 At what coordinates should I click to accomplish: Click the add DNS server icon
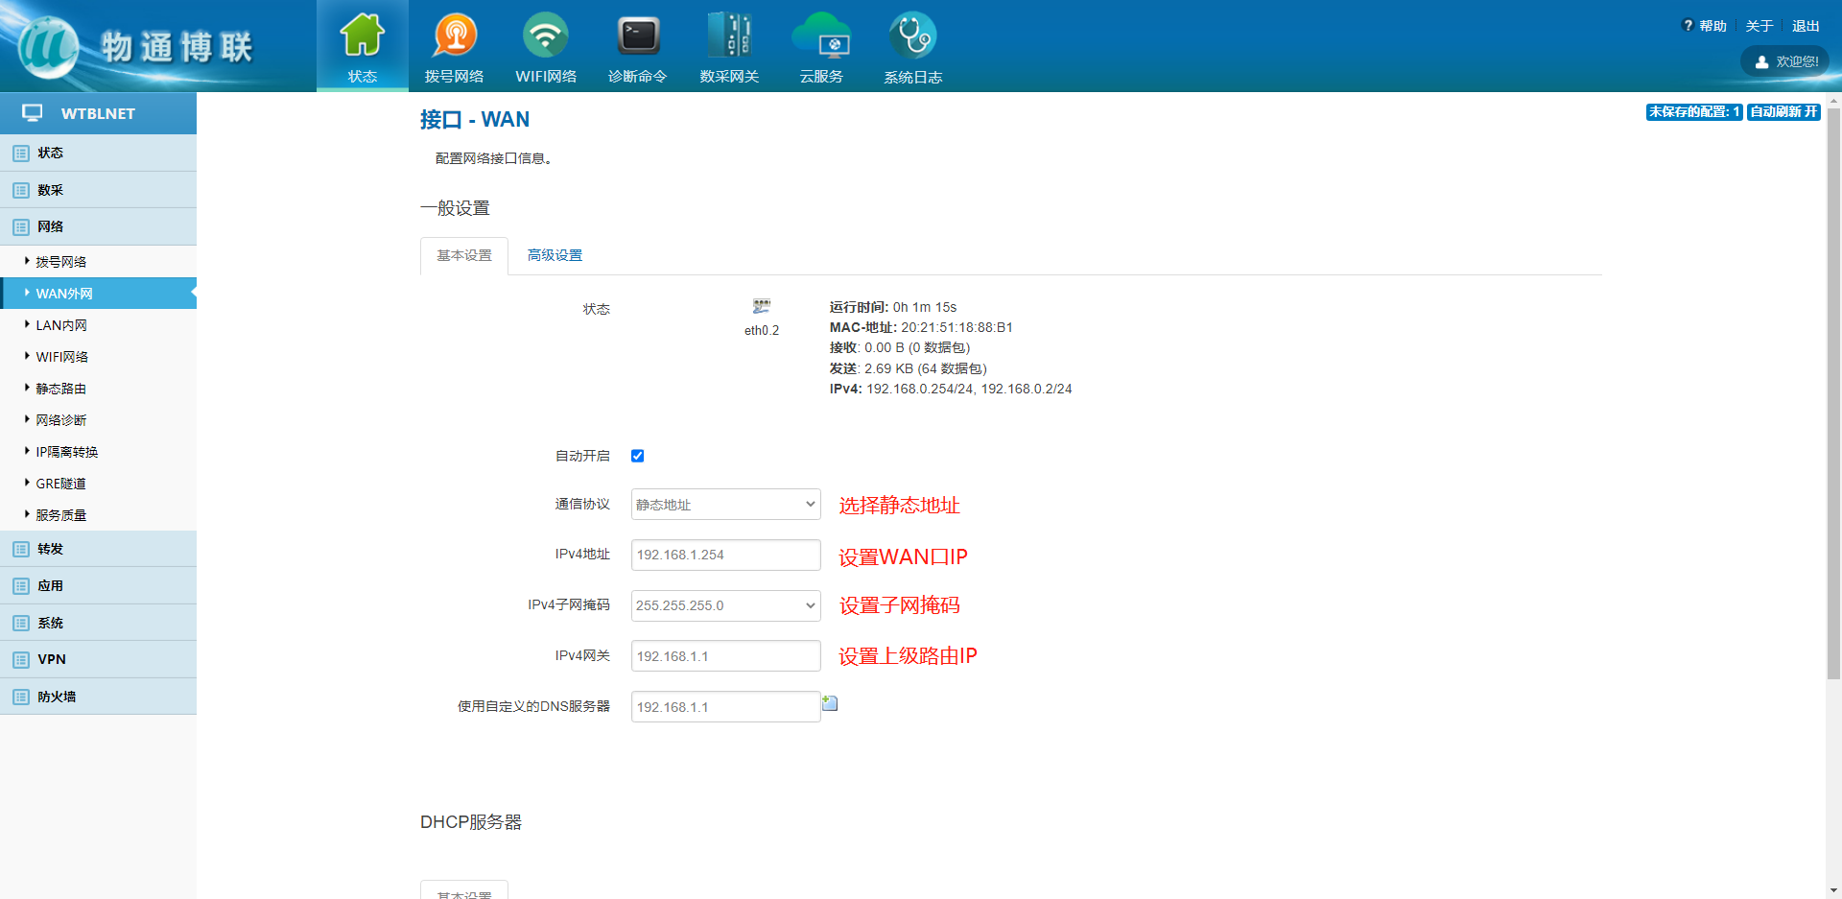pos(831,704)
